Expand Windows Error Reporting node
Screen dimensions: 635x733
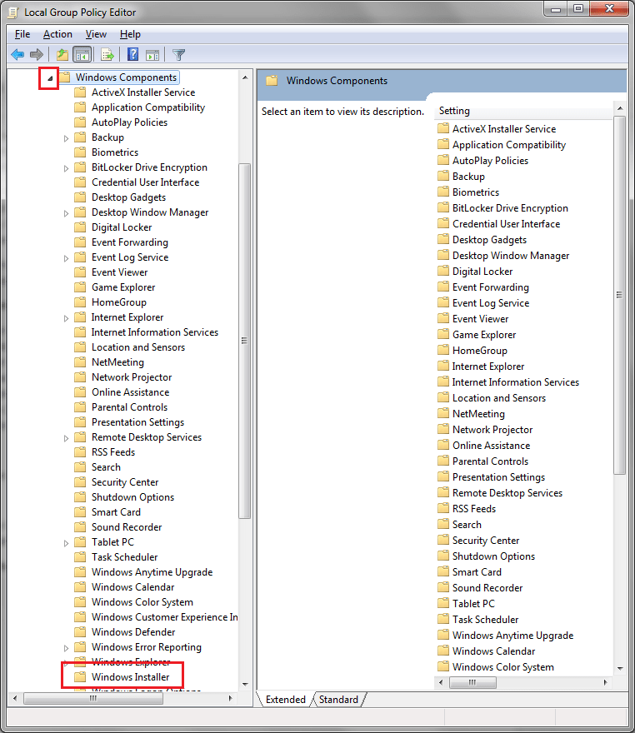coord(66,648)
